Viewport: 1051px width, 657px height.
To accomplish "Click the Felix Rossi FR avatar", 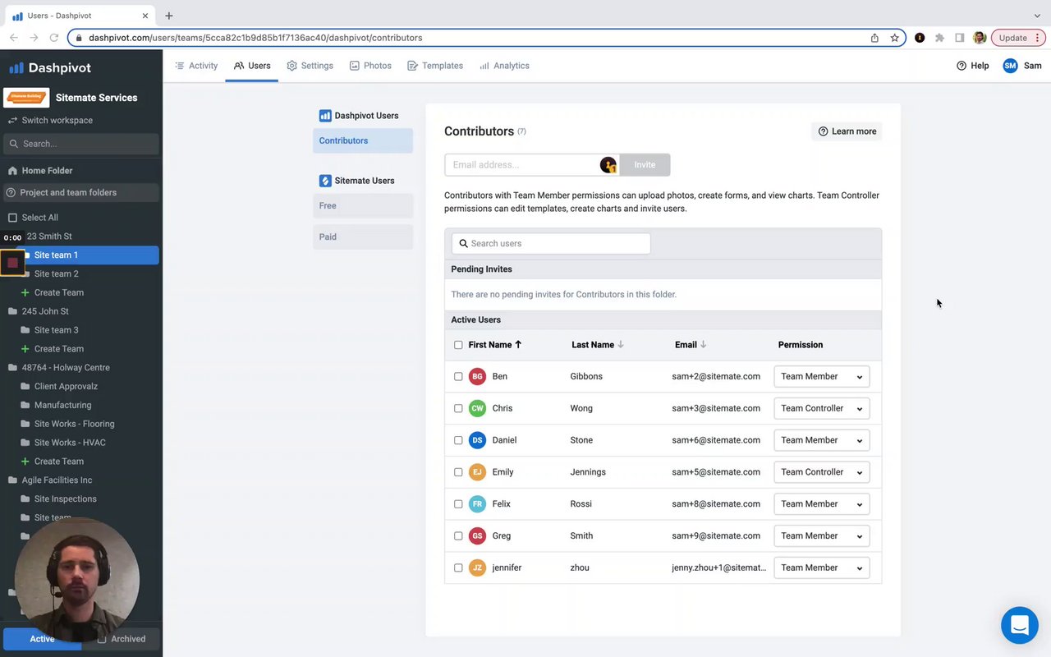I will (477, 504).
